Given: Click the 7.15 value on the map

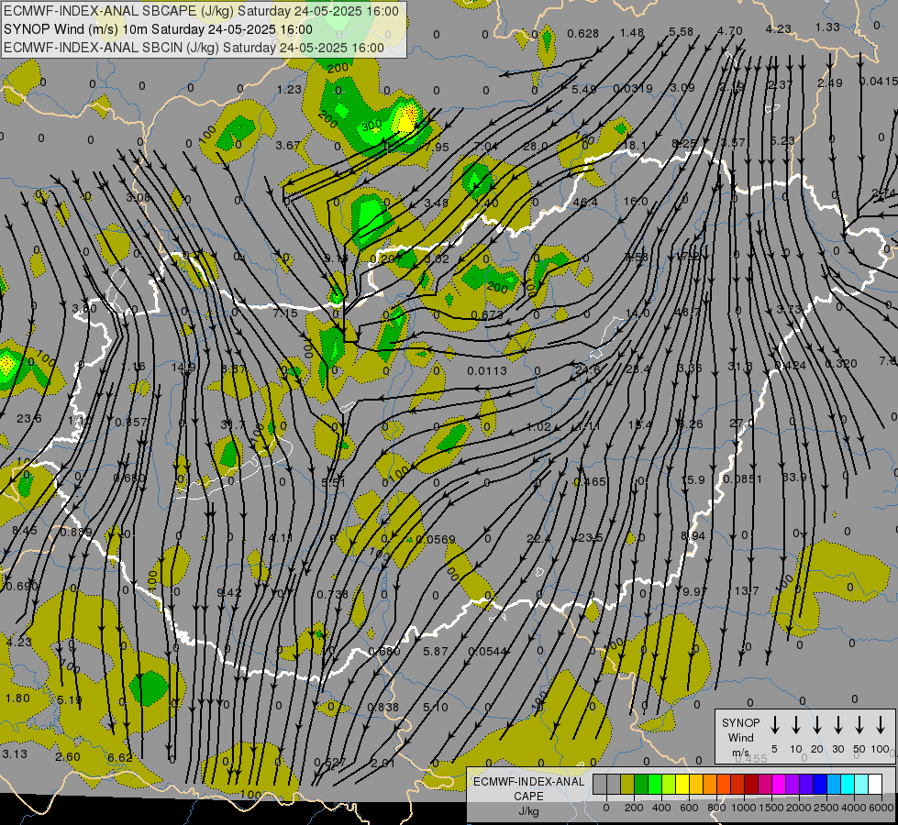Looking at the screenshot, I should pos(285,313).
